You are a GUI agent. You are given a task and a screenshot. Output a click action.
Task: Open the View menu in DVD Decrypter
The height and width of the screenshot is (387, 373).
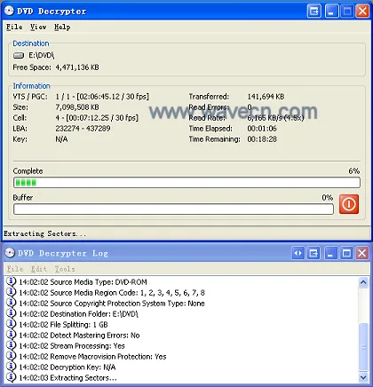(x=38, y=27)
